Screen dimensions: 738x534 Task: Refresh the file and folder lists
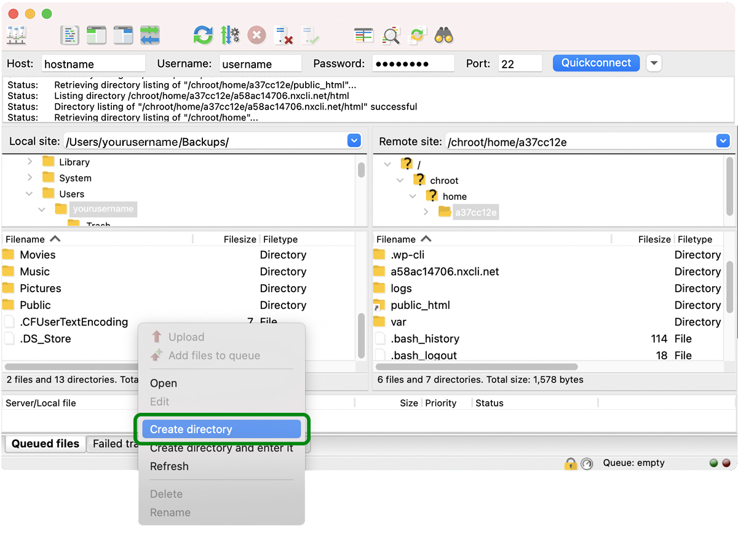pos(203,35)
